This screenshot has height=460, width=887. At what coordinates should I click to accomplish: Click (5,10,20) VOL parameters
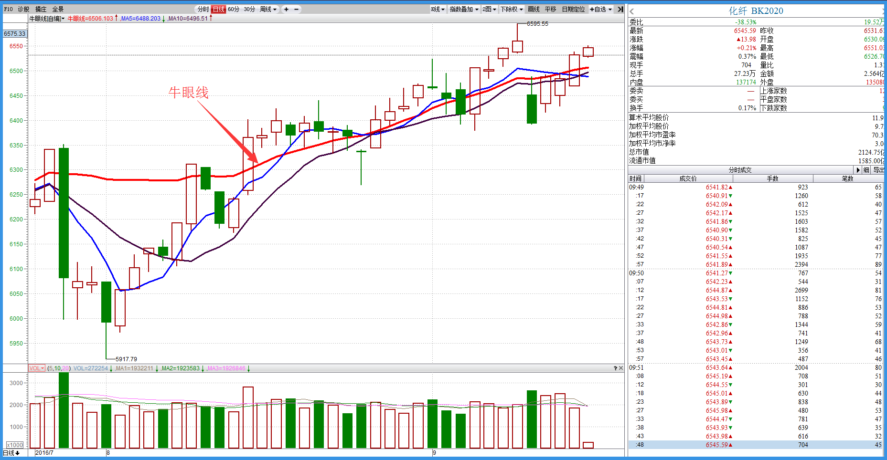click(59, 368)
